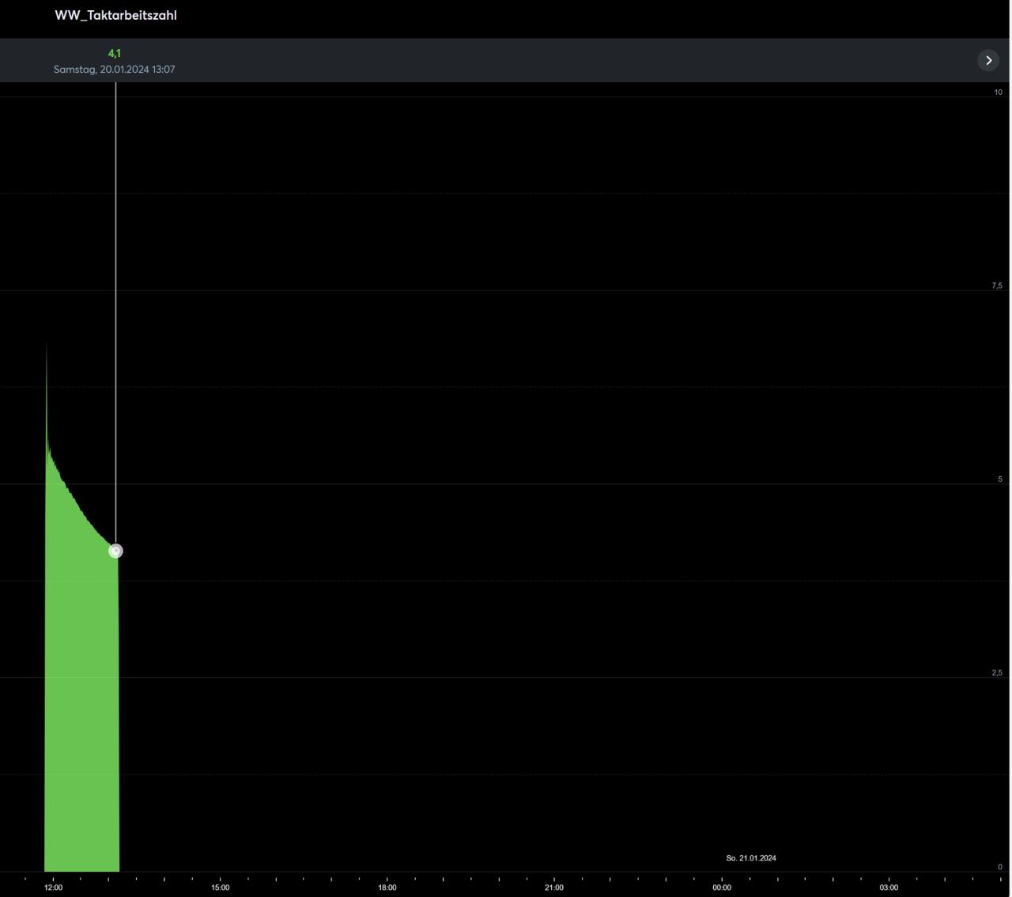Click the 7,5 y-axis label

[997, 286]
